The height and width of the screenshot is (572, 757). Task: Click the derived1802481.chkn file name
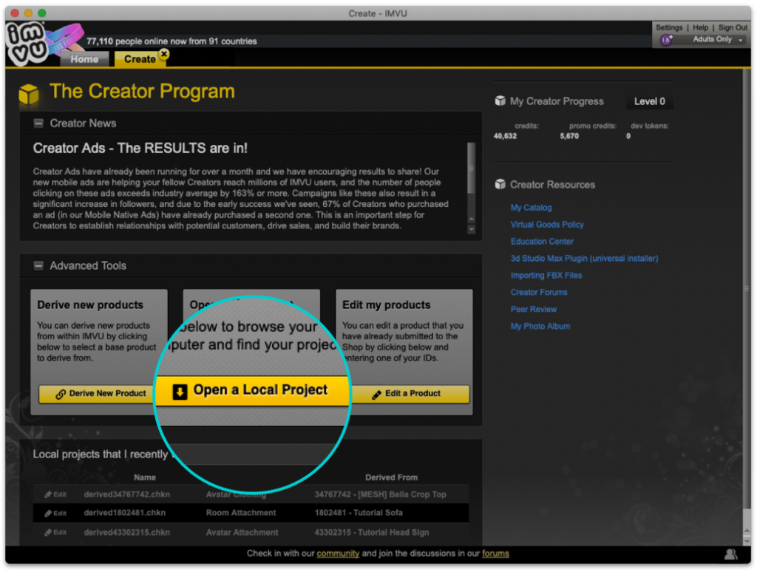124,513
